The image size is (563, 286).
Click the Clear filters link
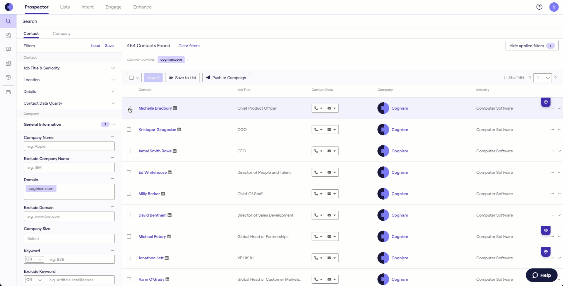[189, 46]
